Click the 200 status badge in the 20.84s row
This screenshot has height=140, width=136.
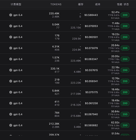(x=125, y=48)
